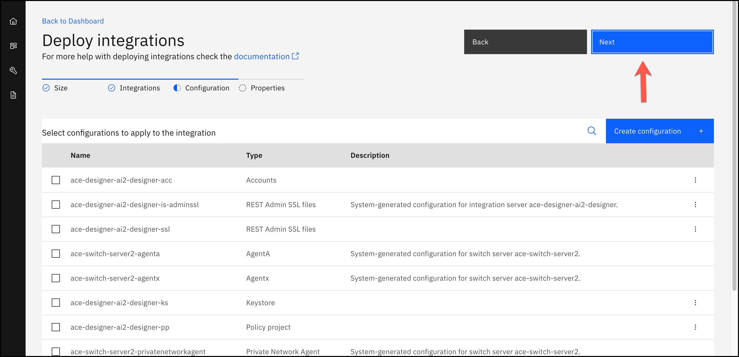Open overflow menu for ace-designer-ai2-designer-ssl row

tap(695, 229)
